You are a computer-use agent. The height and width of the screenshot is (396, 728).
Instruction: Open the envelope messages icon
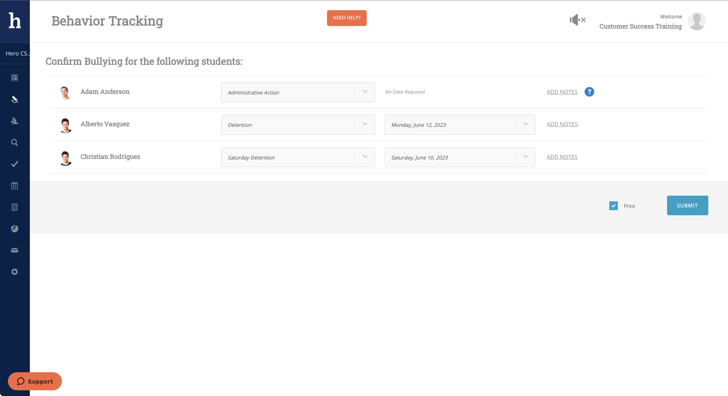(15, 250)
